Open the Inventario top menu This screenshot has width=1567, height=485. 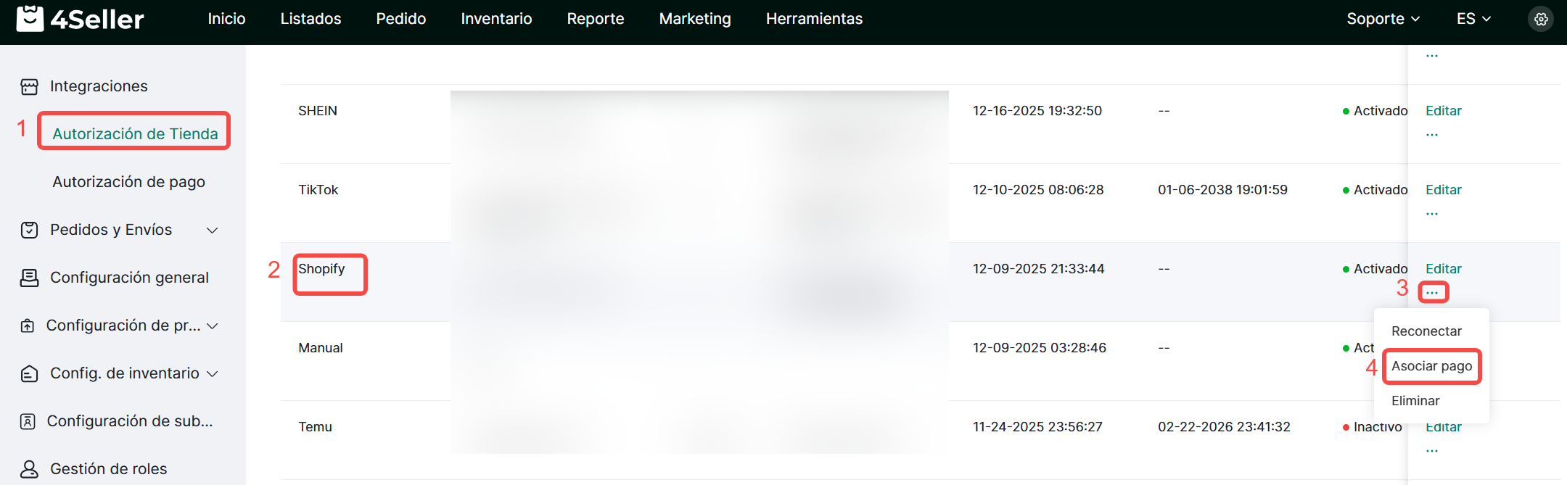click(x=496, y=19)
